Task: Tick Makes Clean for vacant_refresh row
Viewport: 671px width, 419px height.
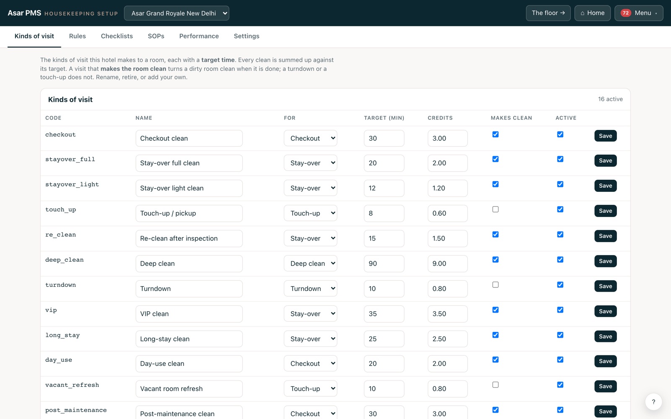Action: (495, 385)
